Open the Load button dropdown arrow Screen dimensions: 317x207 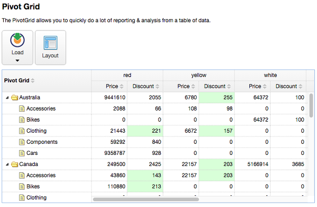point(17,61)
